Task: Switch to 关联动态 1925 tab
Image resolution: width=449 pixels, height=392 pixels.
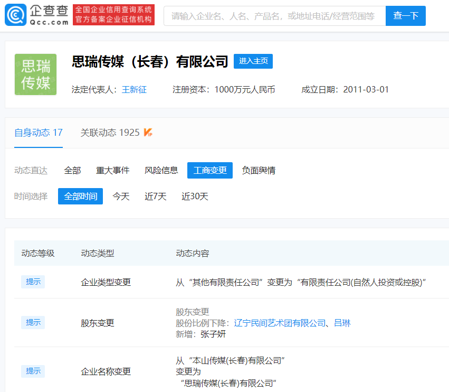Action: click(x=110, y=133)
